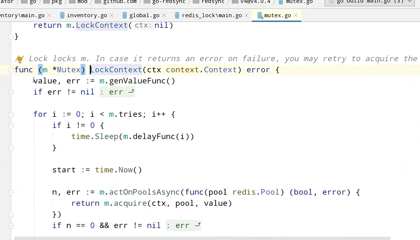Click the mod folder in breadcrumb path
The width and height of the screenshot is (420, 240).
[x=82, y=2]
